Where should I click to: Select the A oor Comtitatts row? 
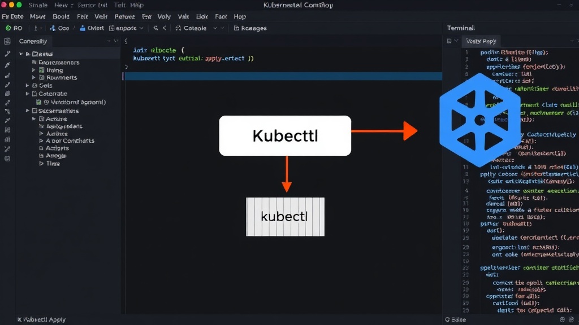(67, 140)
